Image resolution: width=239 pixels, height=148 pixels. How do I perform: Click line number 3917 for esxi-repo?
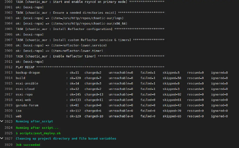point(7,94)
